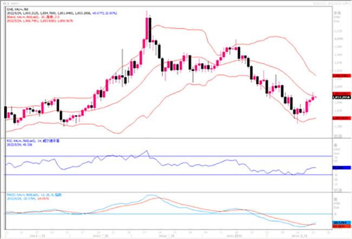Click the 2,000 level on price axis
This screenshot has height=239, width=352.
coord(337,39)
